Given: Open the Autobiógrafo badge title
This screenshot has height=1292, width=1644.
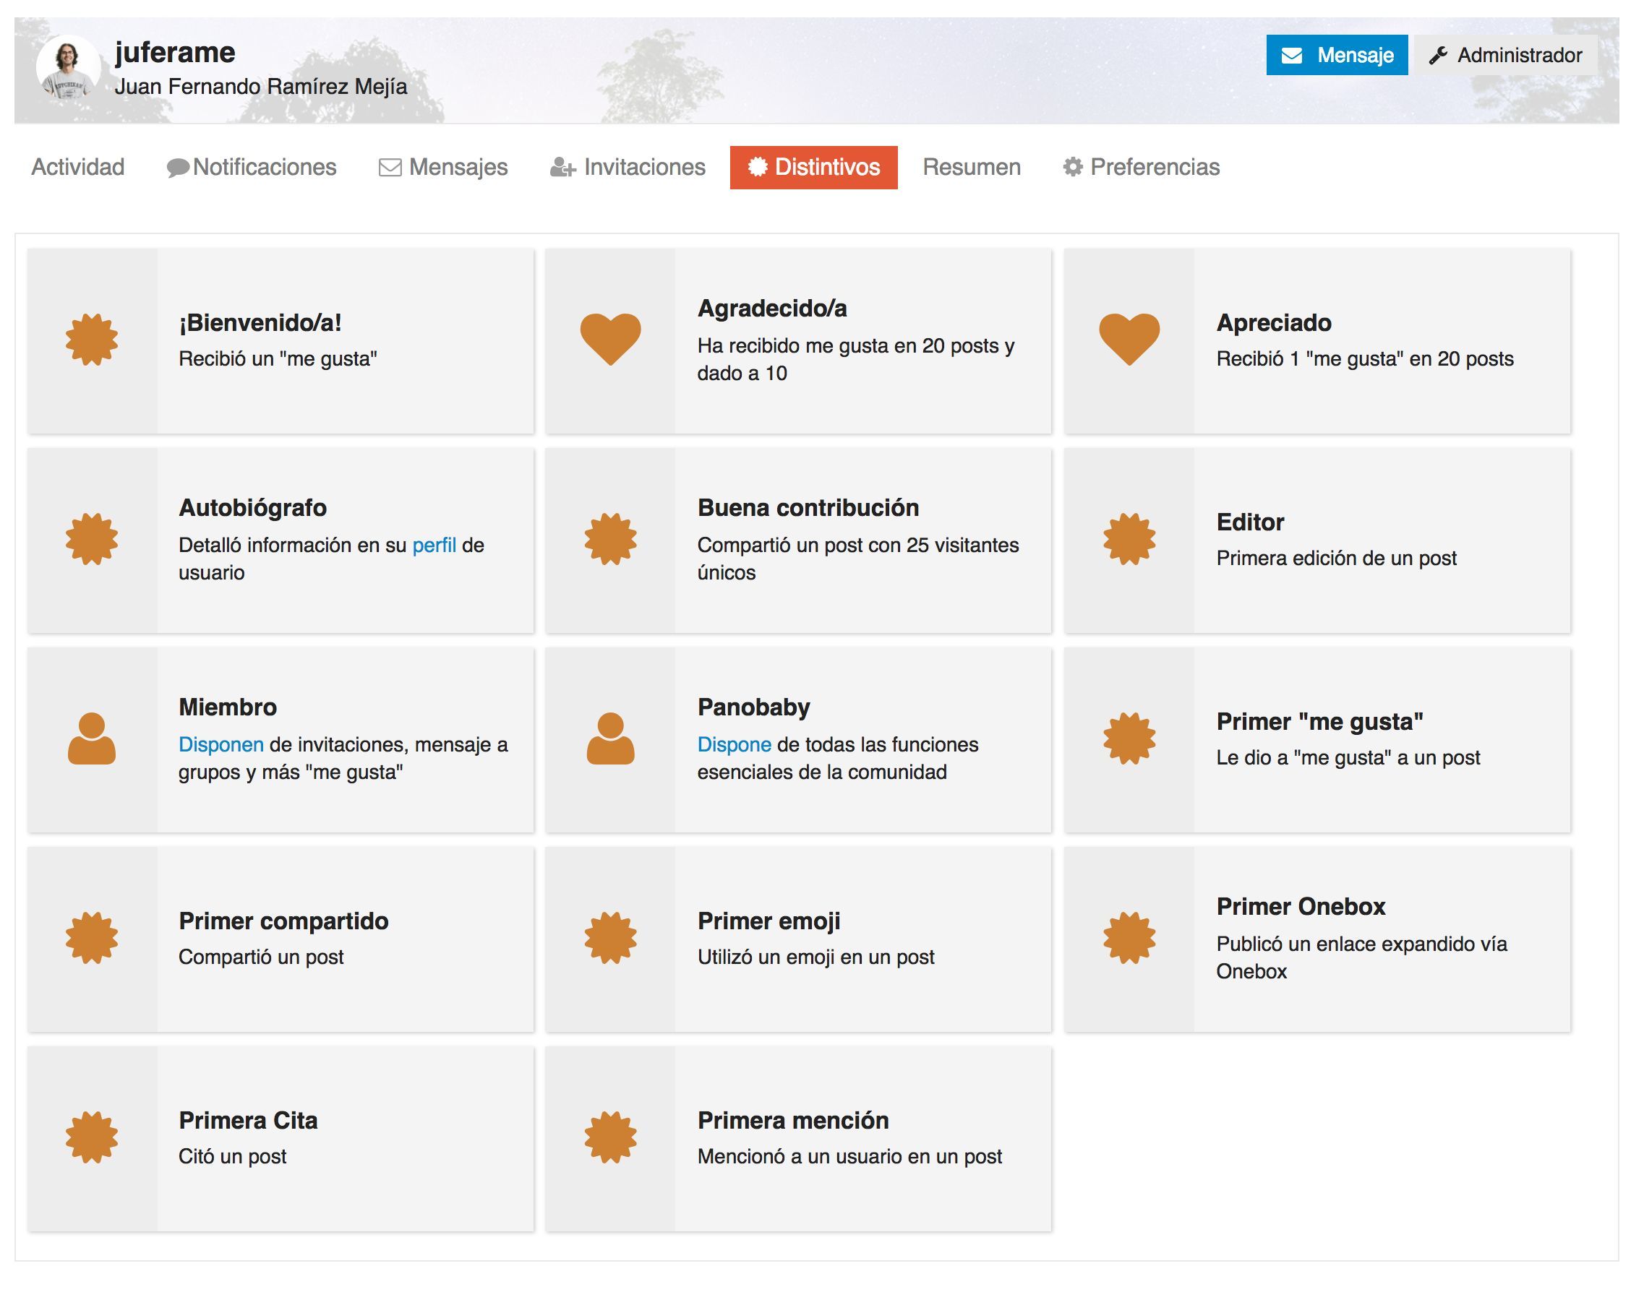Looking at the screenshot, I should 253,507.
